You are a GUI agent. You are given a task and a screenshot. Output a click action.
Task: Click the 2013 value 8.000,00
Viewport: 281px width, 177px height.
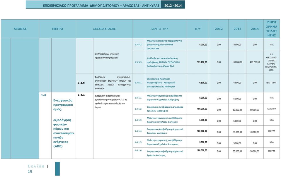tap(237, 44)
